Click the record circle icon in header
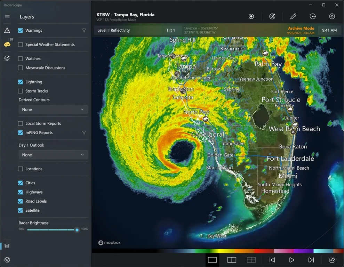 pyautogui.click(x=251, y=16)
